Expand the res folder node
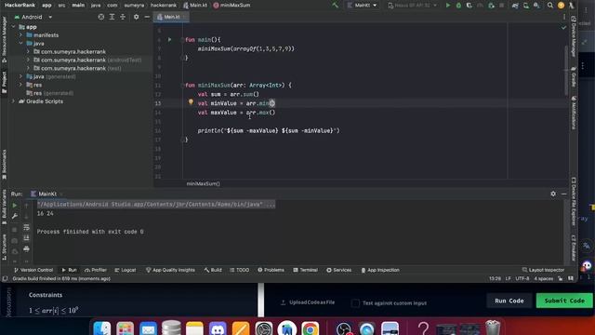595x335 pixels. pyautogui.click(x=20, y=85)
